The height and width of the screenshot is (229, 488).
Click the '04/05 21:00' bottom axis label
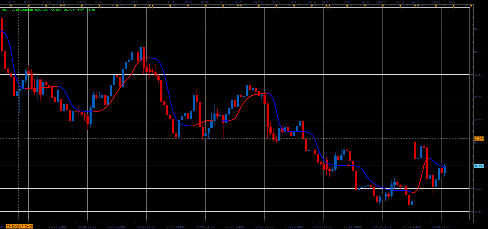pos(205,227)
